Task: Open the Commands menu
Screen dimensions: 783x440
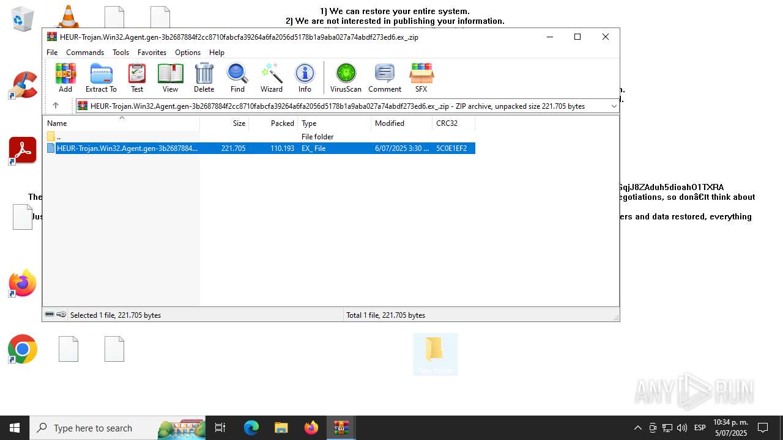Action: (85, 53)
